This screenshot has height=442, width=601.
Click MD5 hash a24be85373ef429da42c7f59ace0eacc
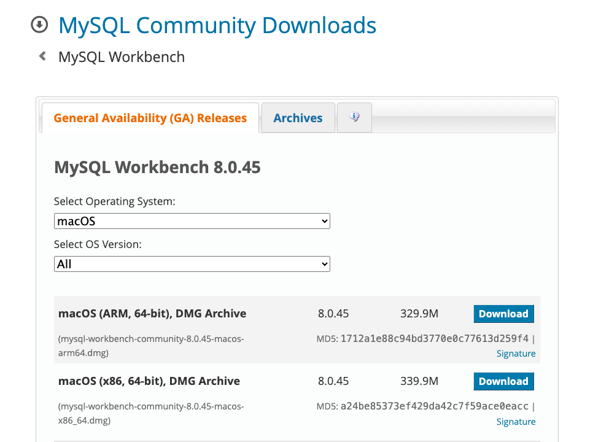[x=434, y=406]
